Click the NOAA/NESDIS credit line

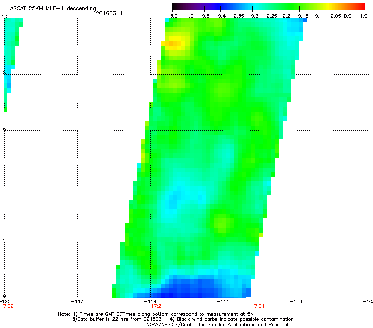[x=218, y=325]
